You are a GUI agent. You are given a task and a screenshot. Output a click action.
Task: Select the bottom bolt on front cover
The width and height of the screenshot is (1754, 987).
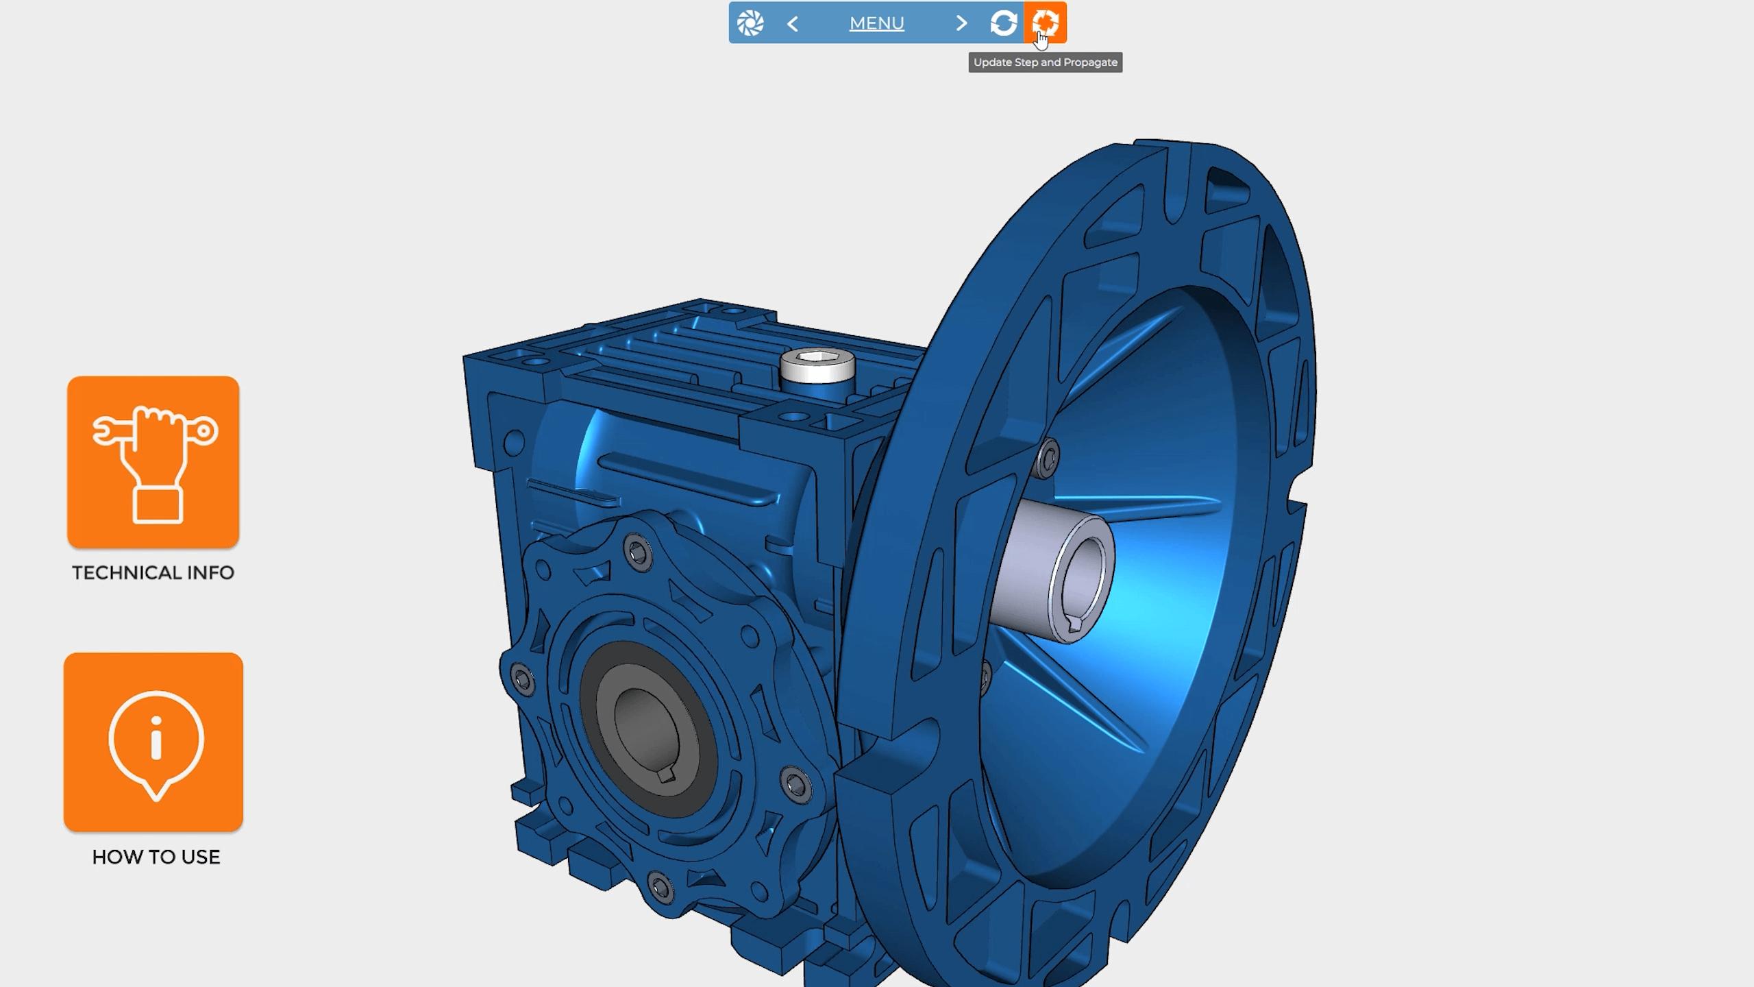[660, 888]
